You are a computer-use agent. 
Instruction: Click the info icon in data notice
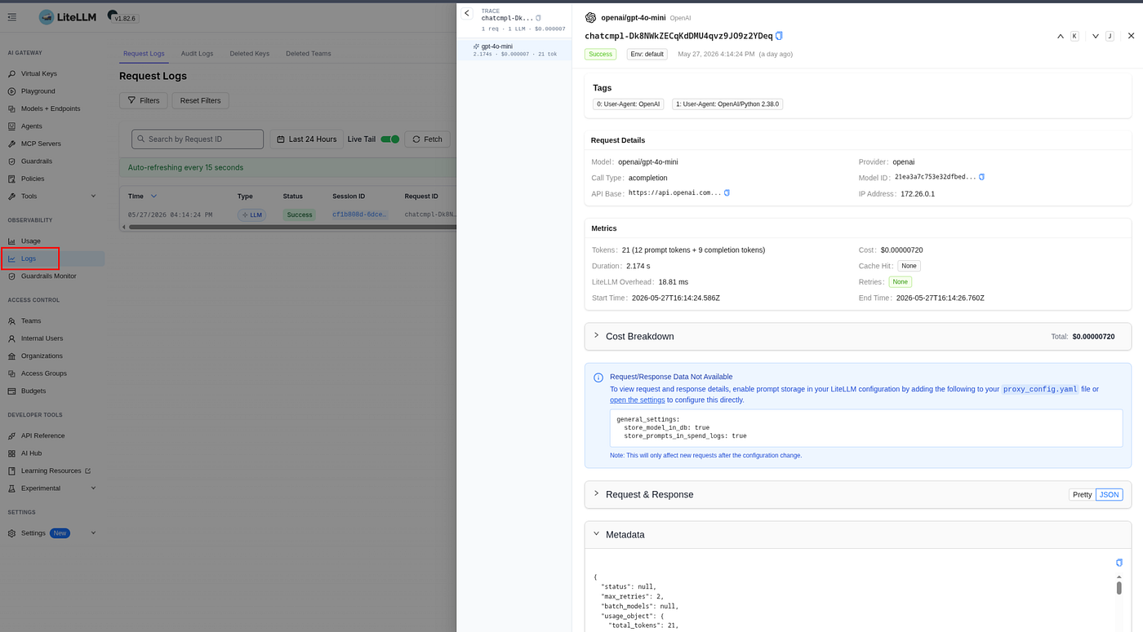pyautogui.click(x=598, y=378)
